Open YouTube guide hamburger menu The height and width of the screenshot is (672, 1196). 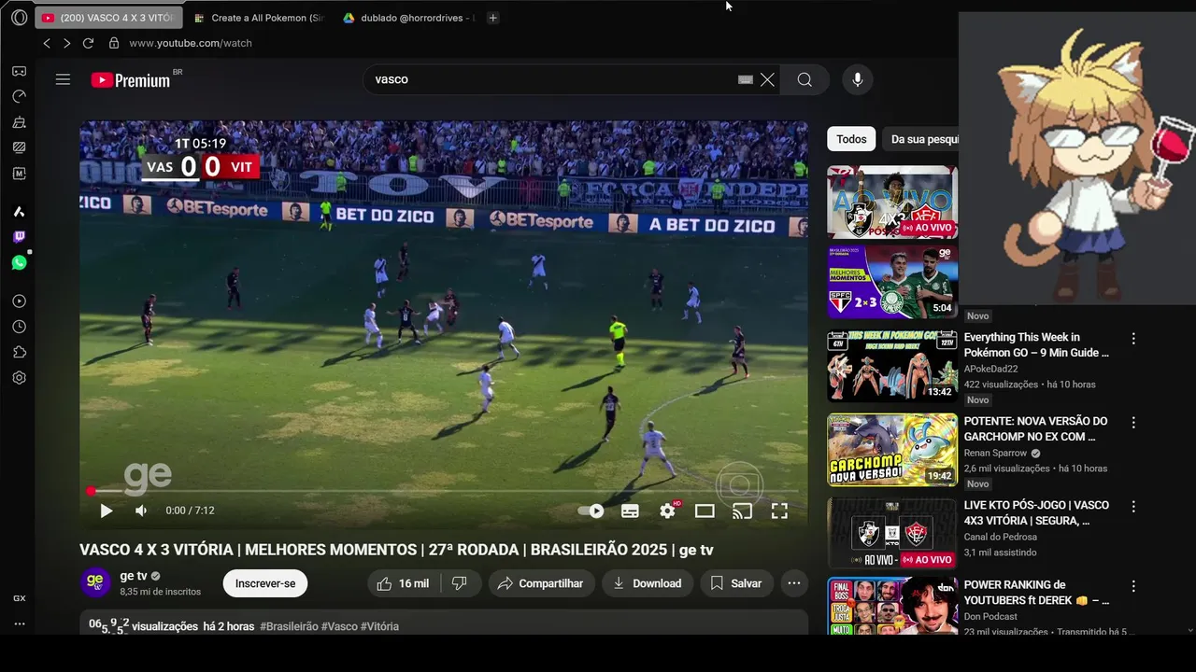click(x=63, y=79)
